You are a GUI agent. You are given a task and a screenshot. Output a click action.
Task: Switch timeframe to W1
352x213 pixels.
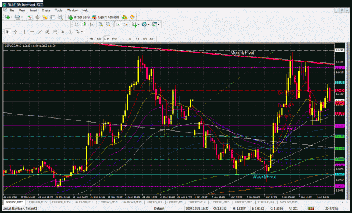point(145,39)
